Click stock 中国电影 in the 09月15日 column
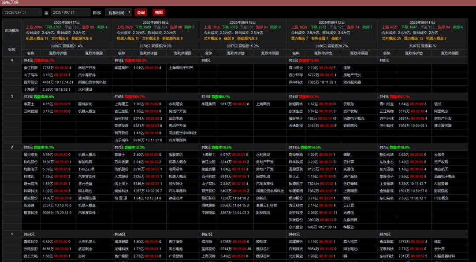The image size is (476, 262). coord(209,212)
